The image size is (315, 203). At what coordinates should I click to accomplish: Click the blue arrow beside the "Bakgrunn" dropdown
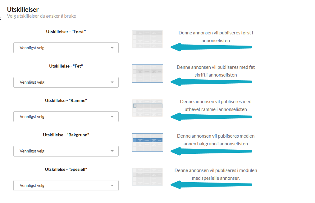[211, 151]
